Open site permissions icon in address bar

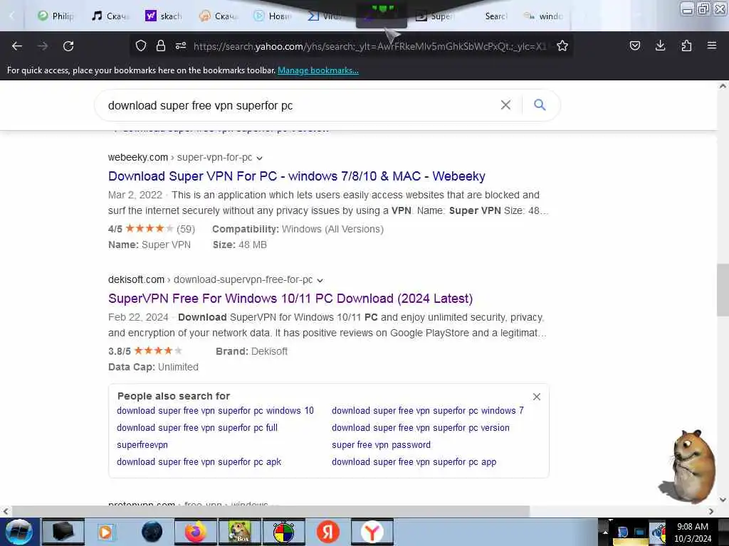[181, 45]
